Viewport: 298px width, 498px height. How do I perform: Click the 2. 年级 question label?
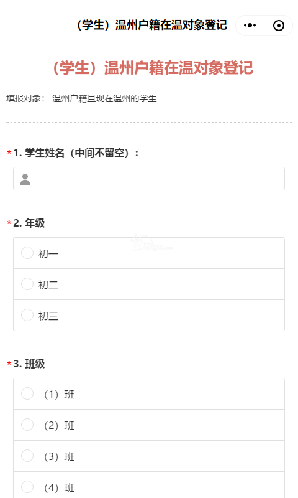(29, 223)
